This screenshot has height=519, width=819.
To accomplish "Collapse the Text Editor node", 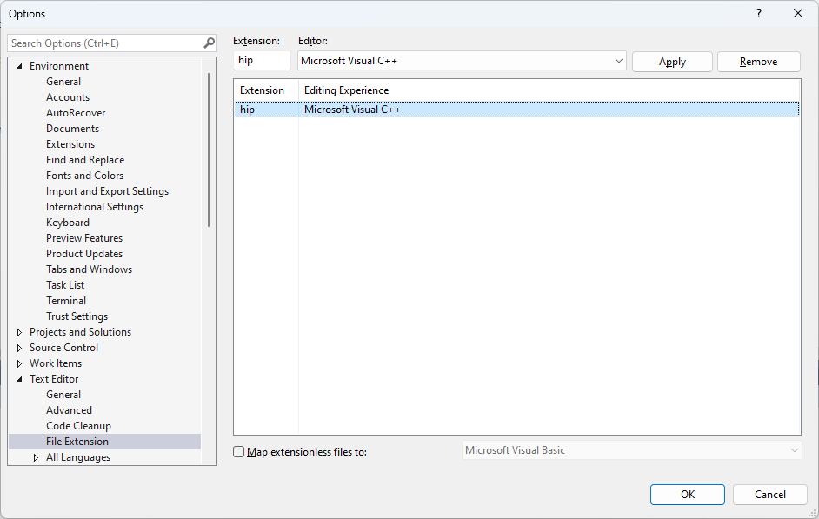I will pyautogui.click(x=19, y=378).
